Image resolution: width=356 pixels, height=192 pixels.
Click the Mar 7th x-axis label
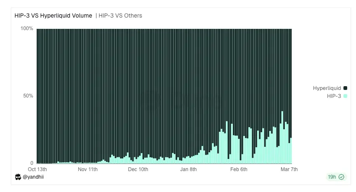(289, 169)
